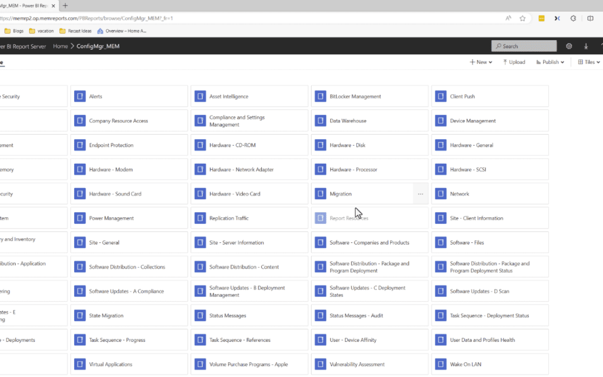603x377 pixels.
Task: Open the Site - Server Information folder
Action: click(249, 242)
